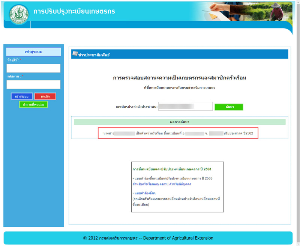Focus the รหัสผ่าน password field
Screen dimensions: 300x246
coord(33,85)
